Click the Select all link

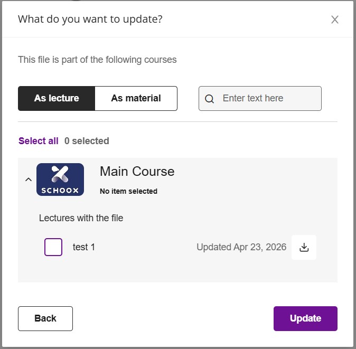coord(39,141)
